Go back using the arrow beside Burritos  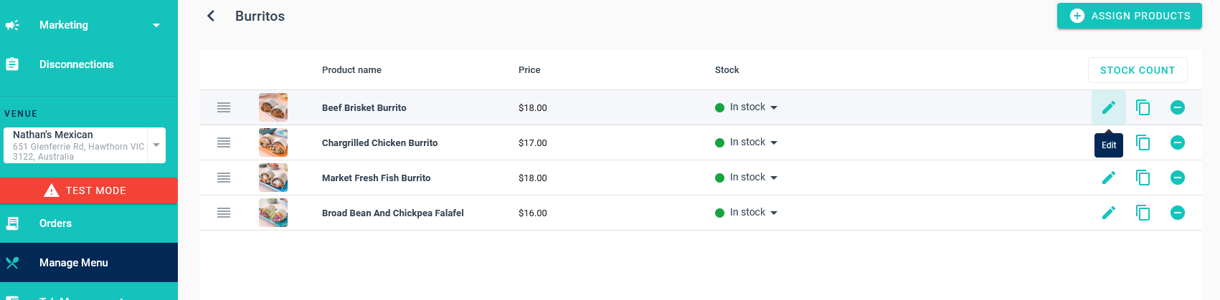(x=211, y=16)
